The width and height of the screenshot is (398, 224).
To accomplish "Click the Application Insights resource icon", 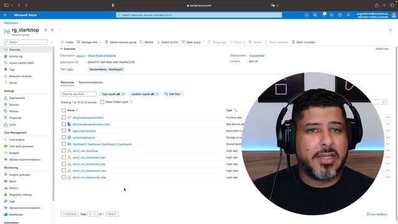I will [x=69, y=131].
